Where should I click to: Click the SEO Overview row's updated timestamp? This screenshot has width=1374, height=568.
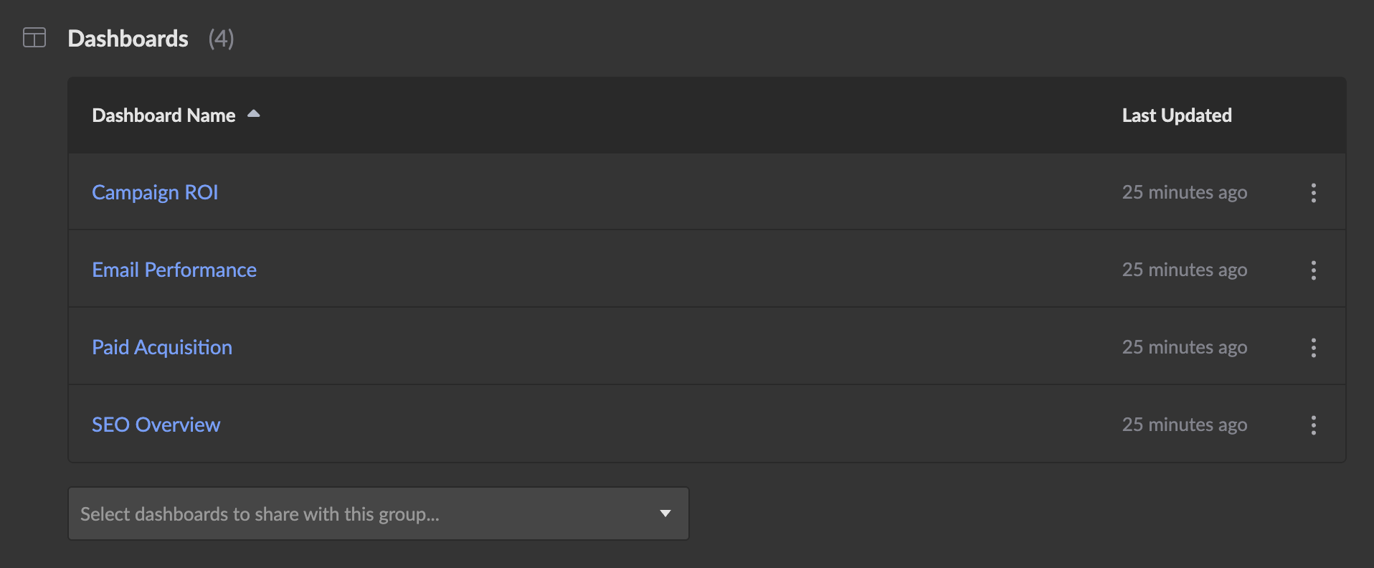click(x=1184, y=425)
